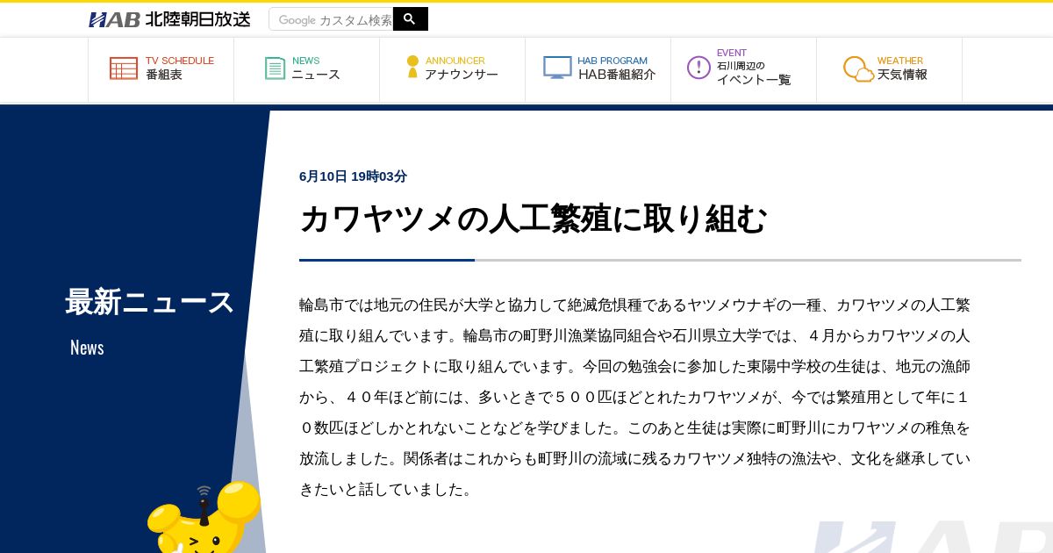The width and height of the screenshot is (1053, 553).
Task: Click the news document icon
Action: click(x=276, y=68)
